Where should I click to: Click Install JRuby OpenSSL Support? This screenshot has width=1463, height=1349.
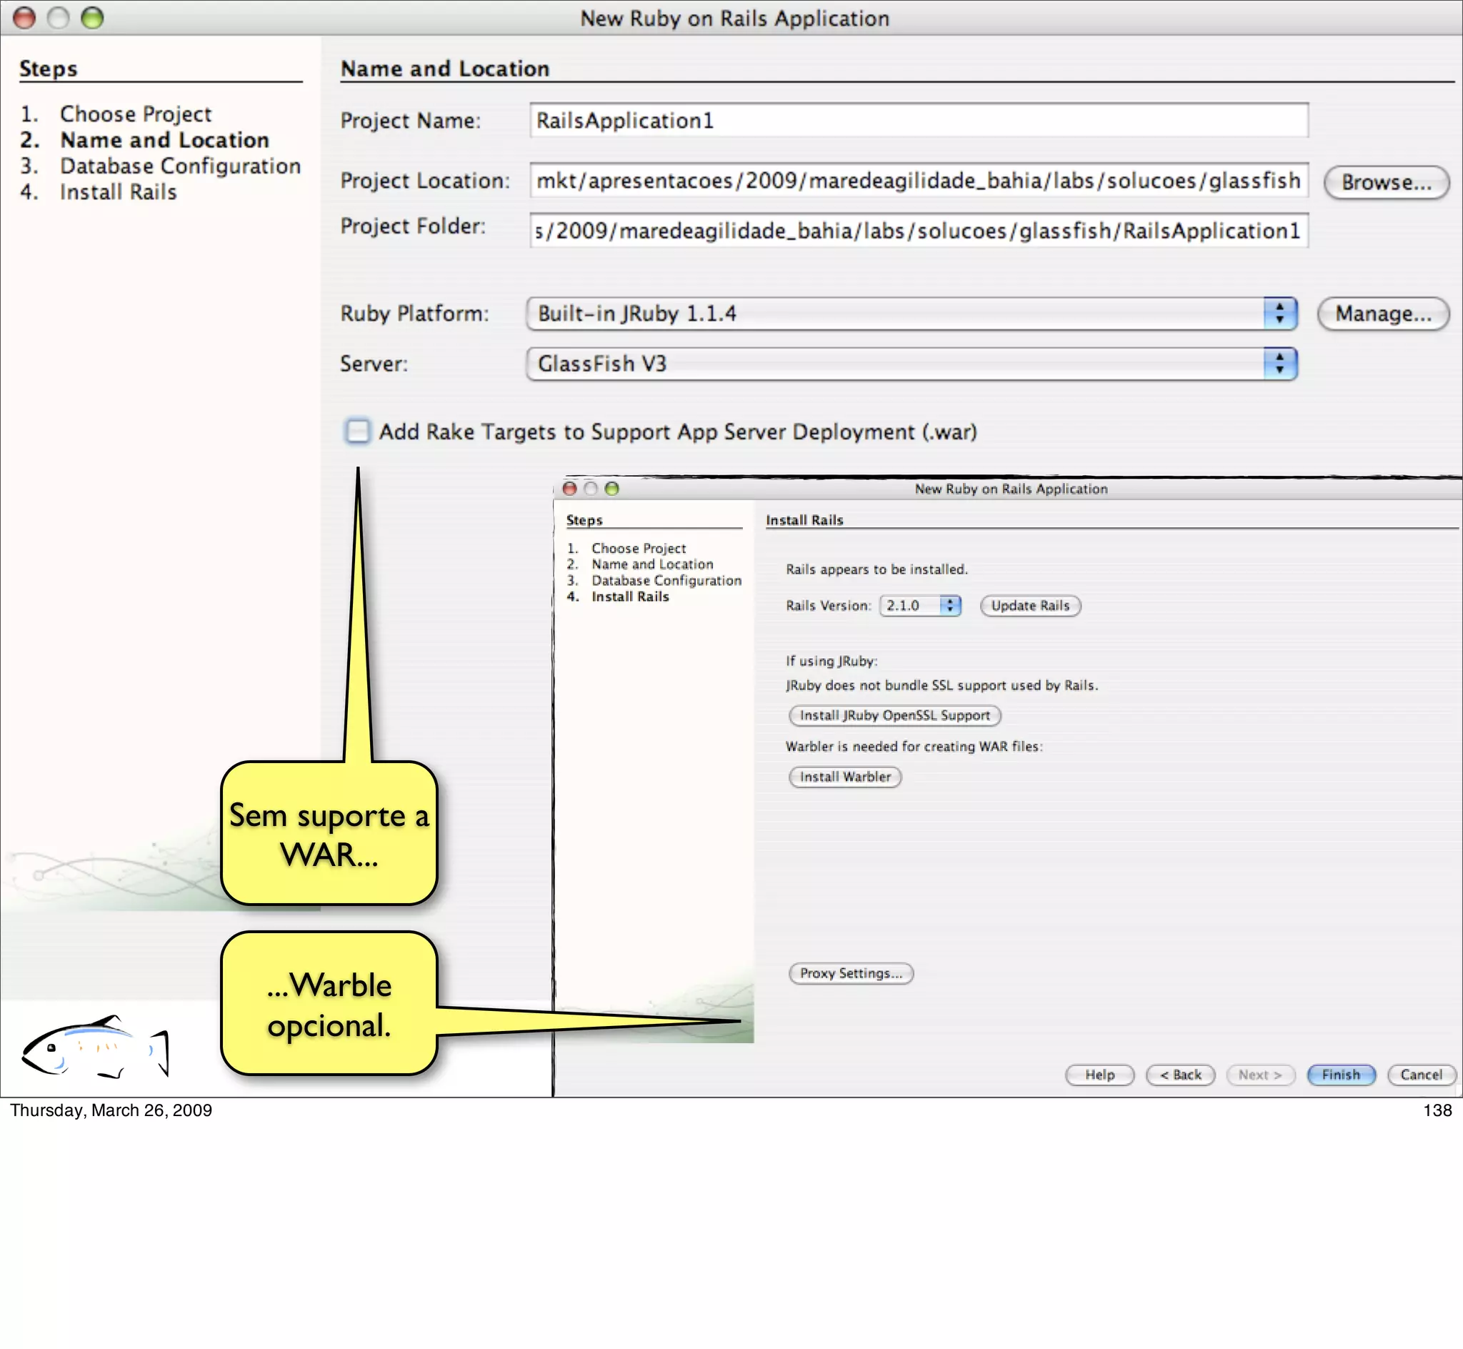[x=894, y=715]
